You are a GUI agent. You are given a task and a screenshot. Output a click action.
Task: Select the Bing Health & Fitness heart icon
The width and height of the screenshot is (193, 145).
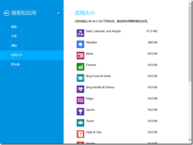tap(80, 89)
